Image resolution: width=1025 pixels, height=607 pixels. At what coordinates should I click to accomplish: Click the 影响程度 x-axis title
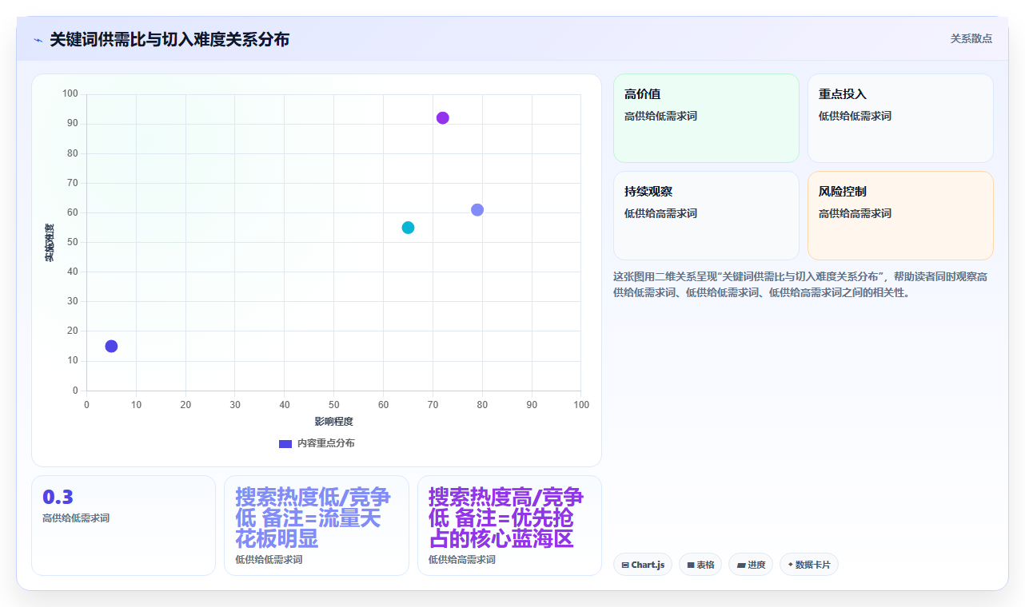pos(333,421)
